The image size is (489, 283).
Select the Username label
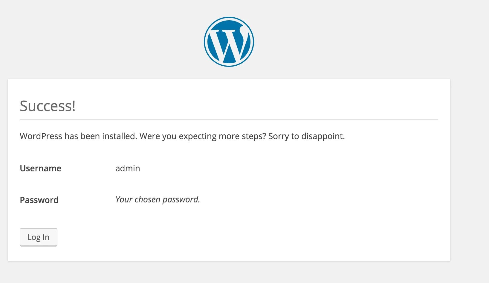(41, 168)
